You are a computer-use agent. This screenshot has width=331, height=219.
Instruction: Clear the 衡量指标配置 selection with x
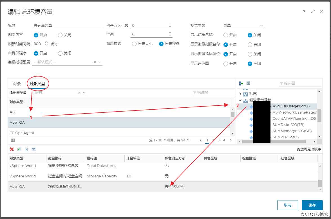(95, 62)
